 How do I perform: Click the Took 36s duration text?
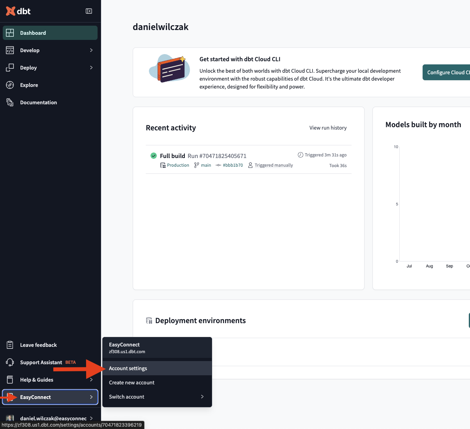click(x=338, y=166)
